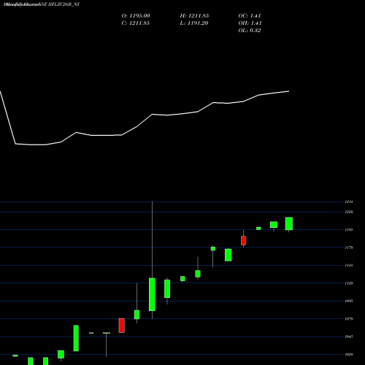Select the tallest candle with long upper wick

(152, 294)
